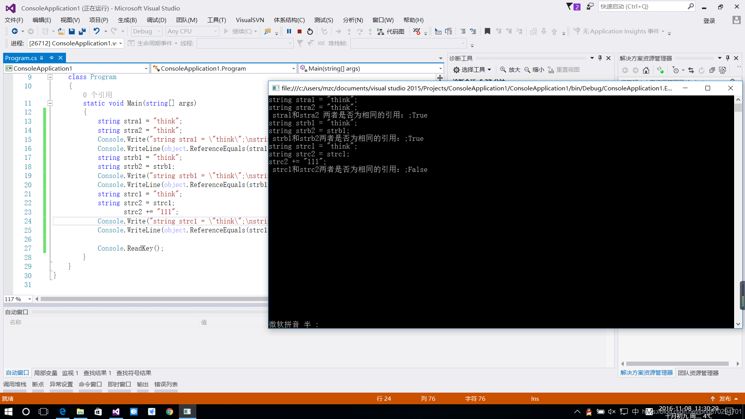
Task: Click Sync with Active Document icon
Action: coord(691,70)
